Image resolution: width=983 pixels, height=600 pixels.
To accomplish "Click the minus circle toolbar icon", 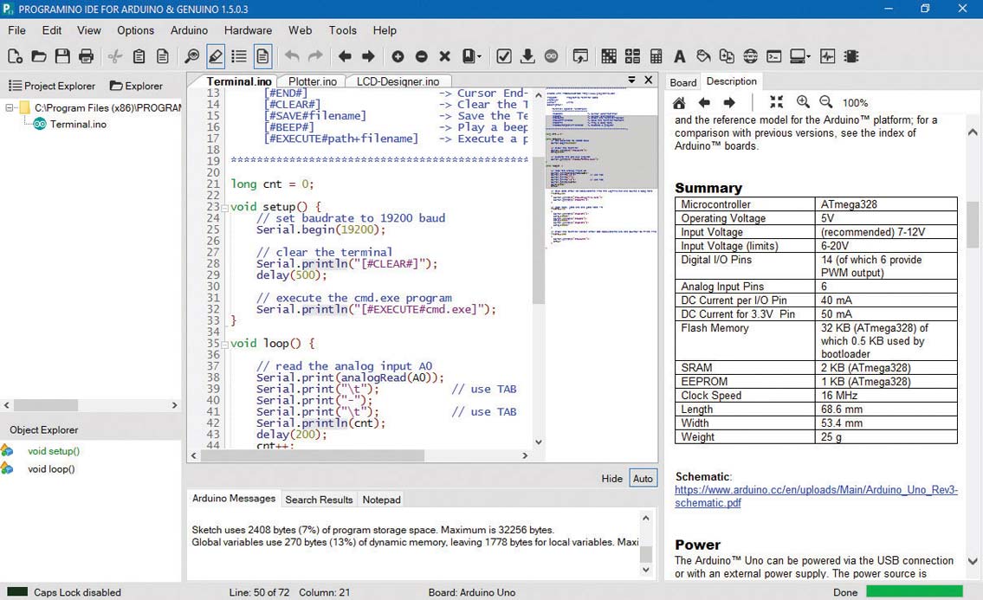I will coord(421,56).
